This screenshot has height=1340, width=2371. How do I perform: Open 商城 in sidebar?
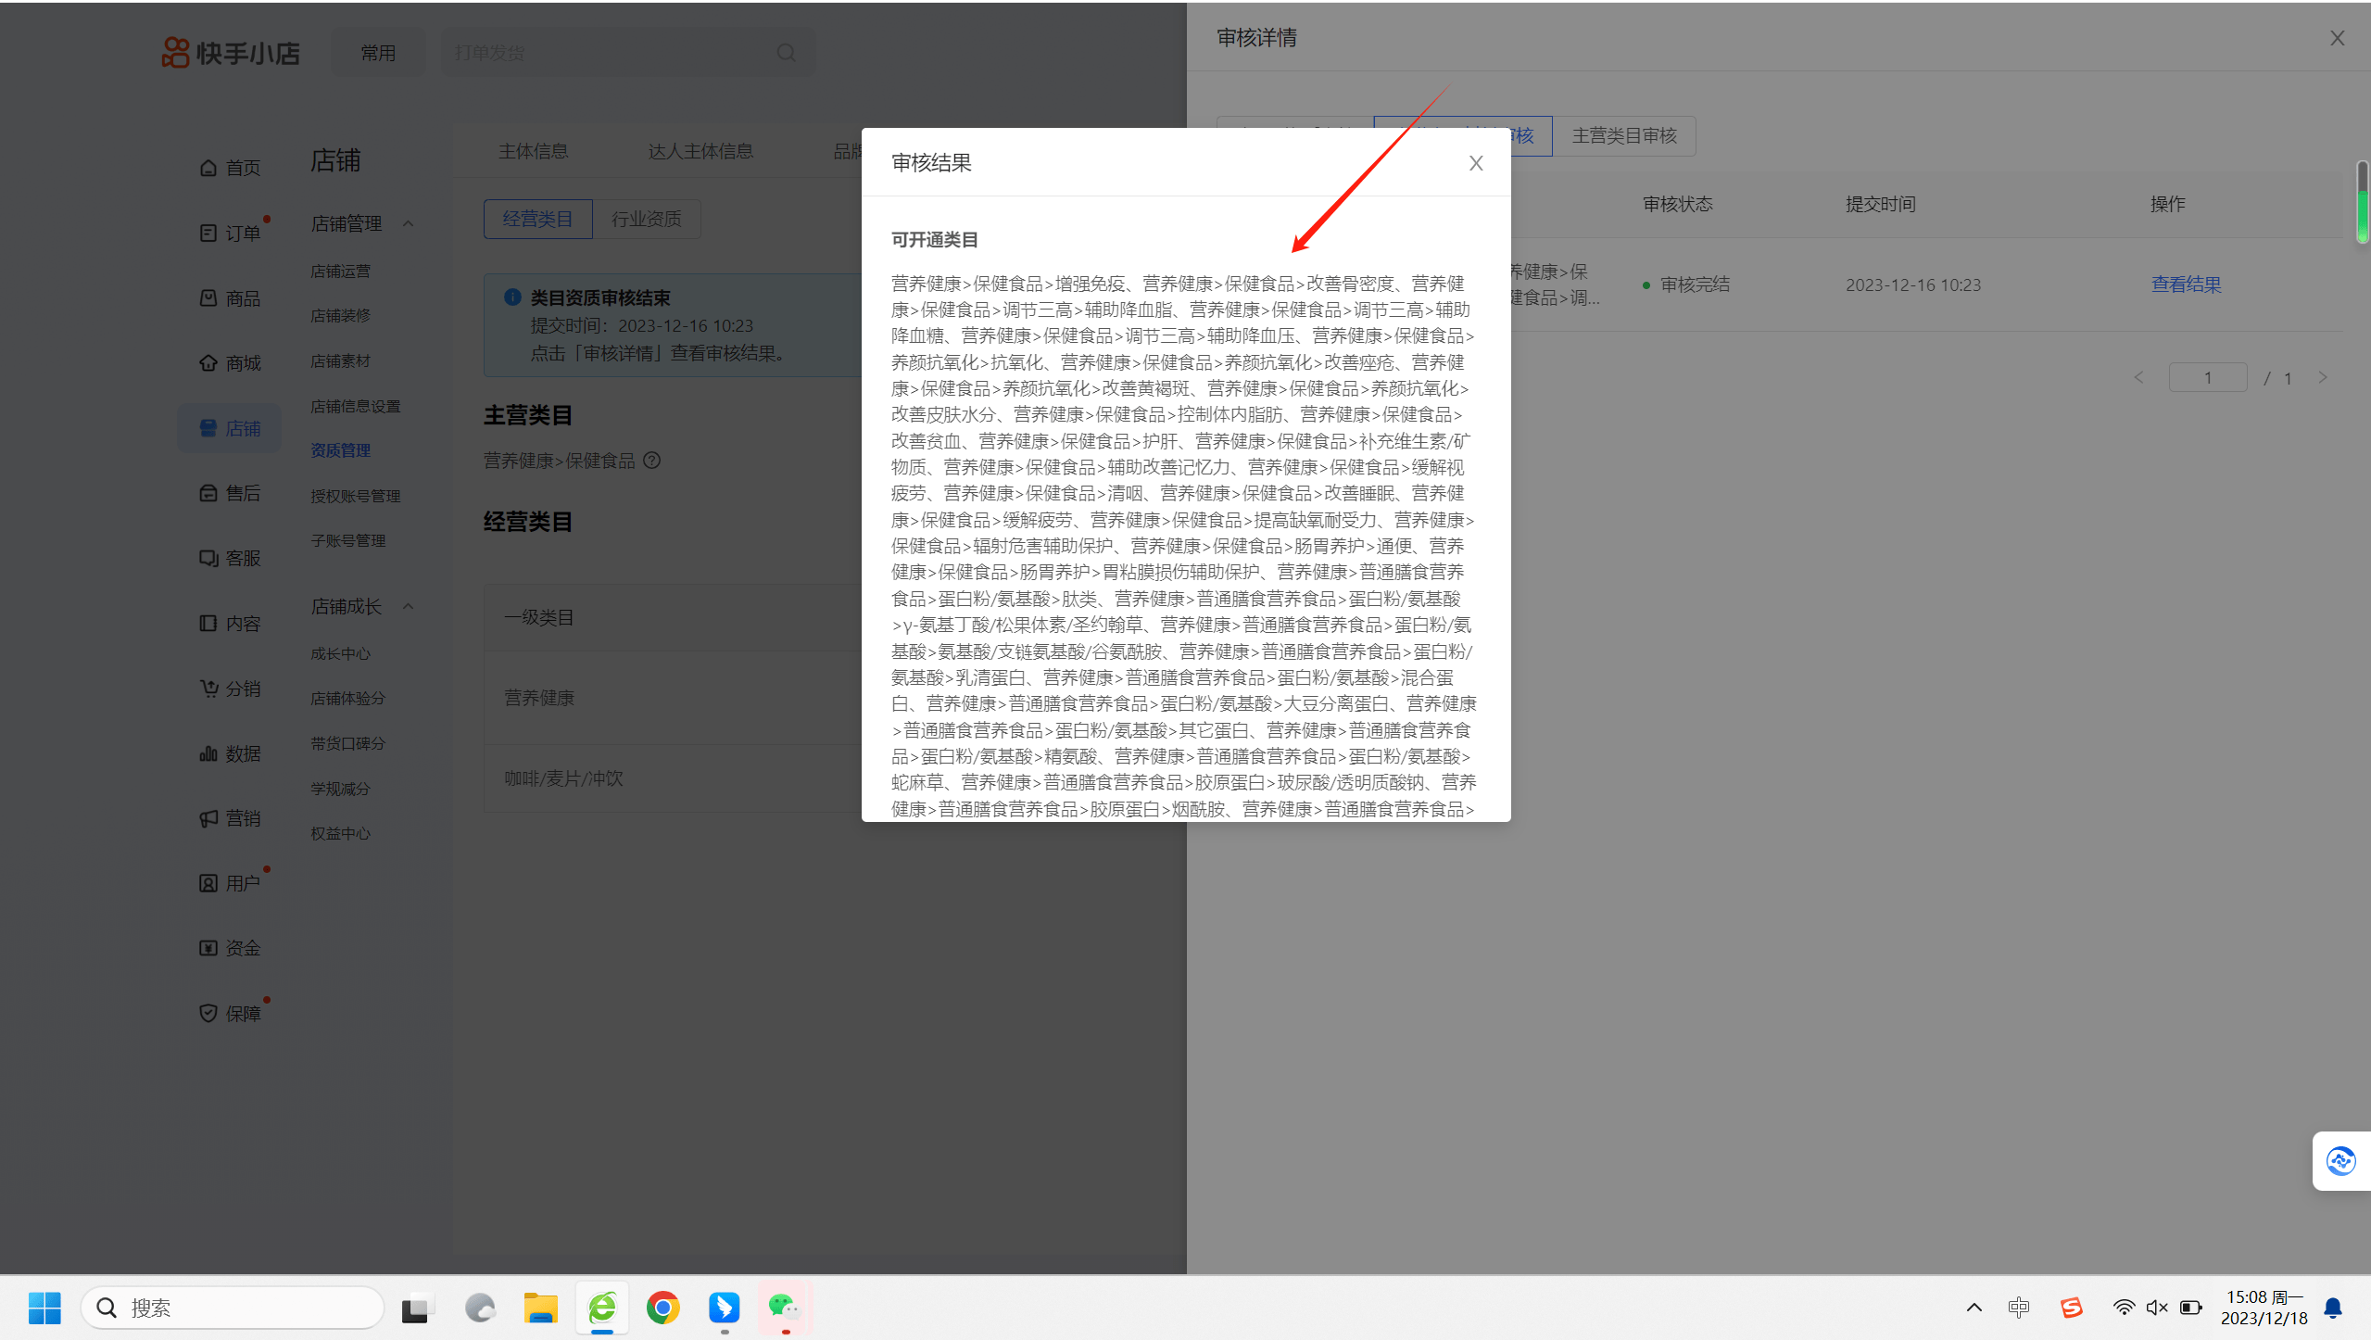pyautogui.click(x=230, y=363)
